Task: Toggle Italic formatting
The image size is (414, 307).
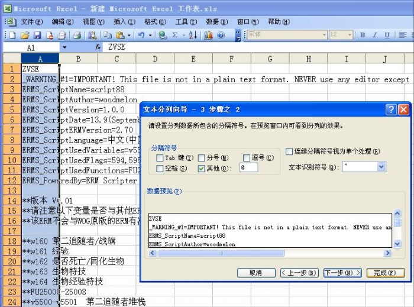Action: click(x=374, y=35)
